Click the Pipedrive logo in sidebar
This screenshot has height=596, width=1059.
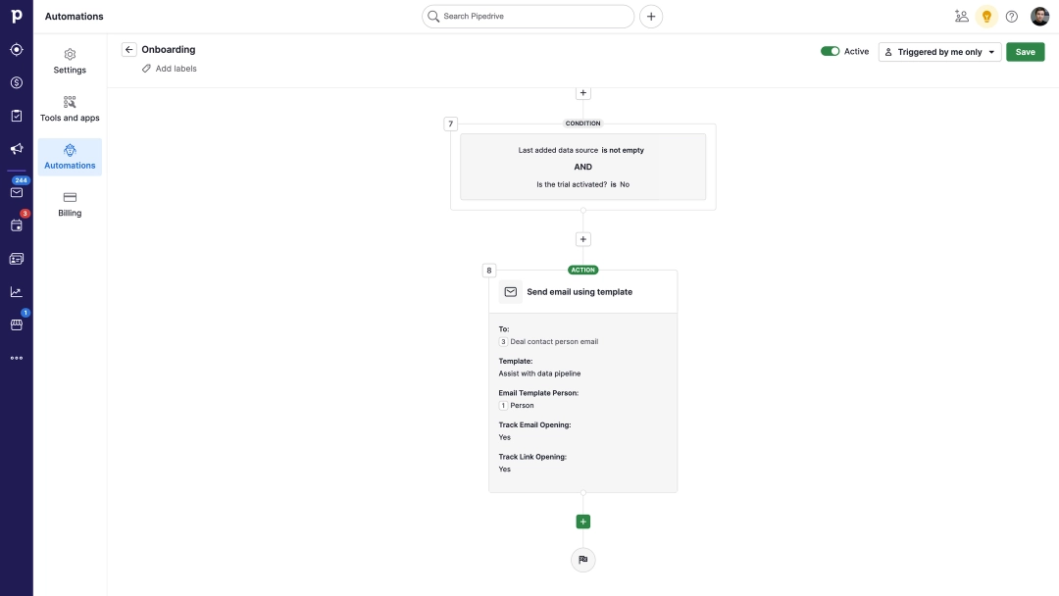pyautogui.click(x=16, y=17)
